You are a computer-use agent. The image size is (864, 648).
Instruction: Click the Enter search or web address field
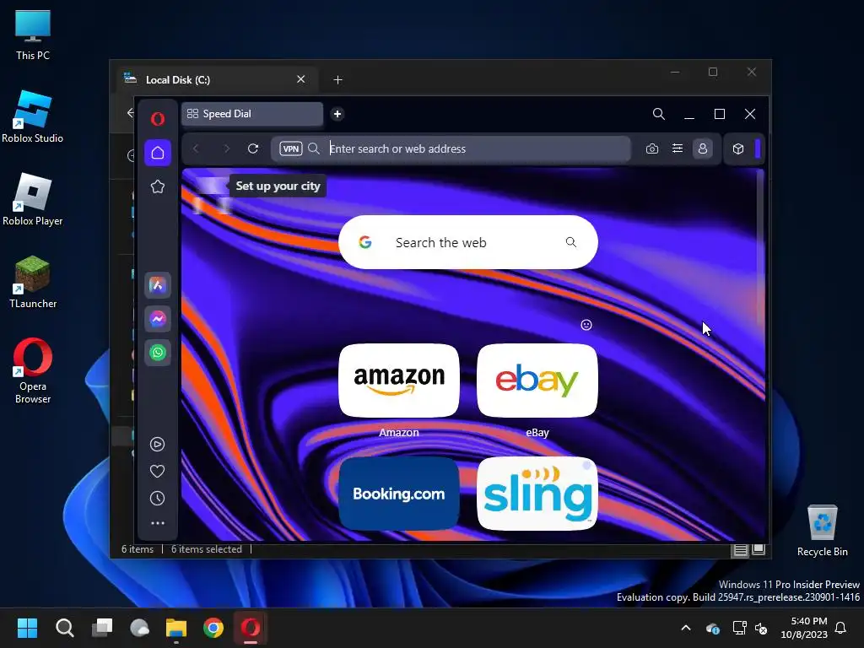click(x=451, y=148)
